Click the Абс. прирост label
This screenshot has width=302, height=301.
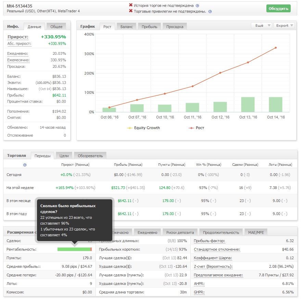click(x=19, y=44)
